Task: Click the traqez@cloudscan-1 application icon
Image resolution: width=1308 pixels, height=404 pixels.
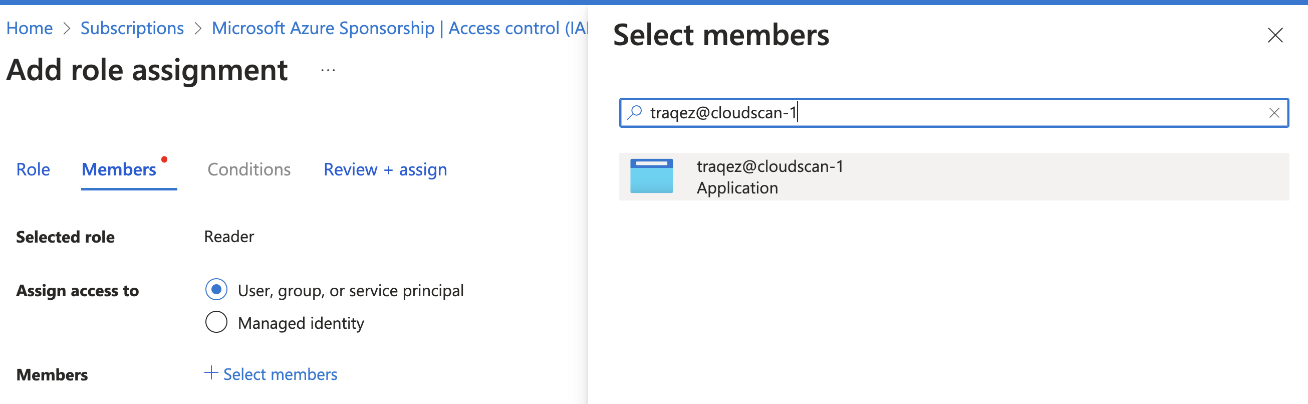Action: [x=651, y=176]
